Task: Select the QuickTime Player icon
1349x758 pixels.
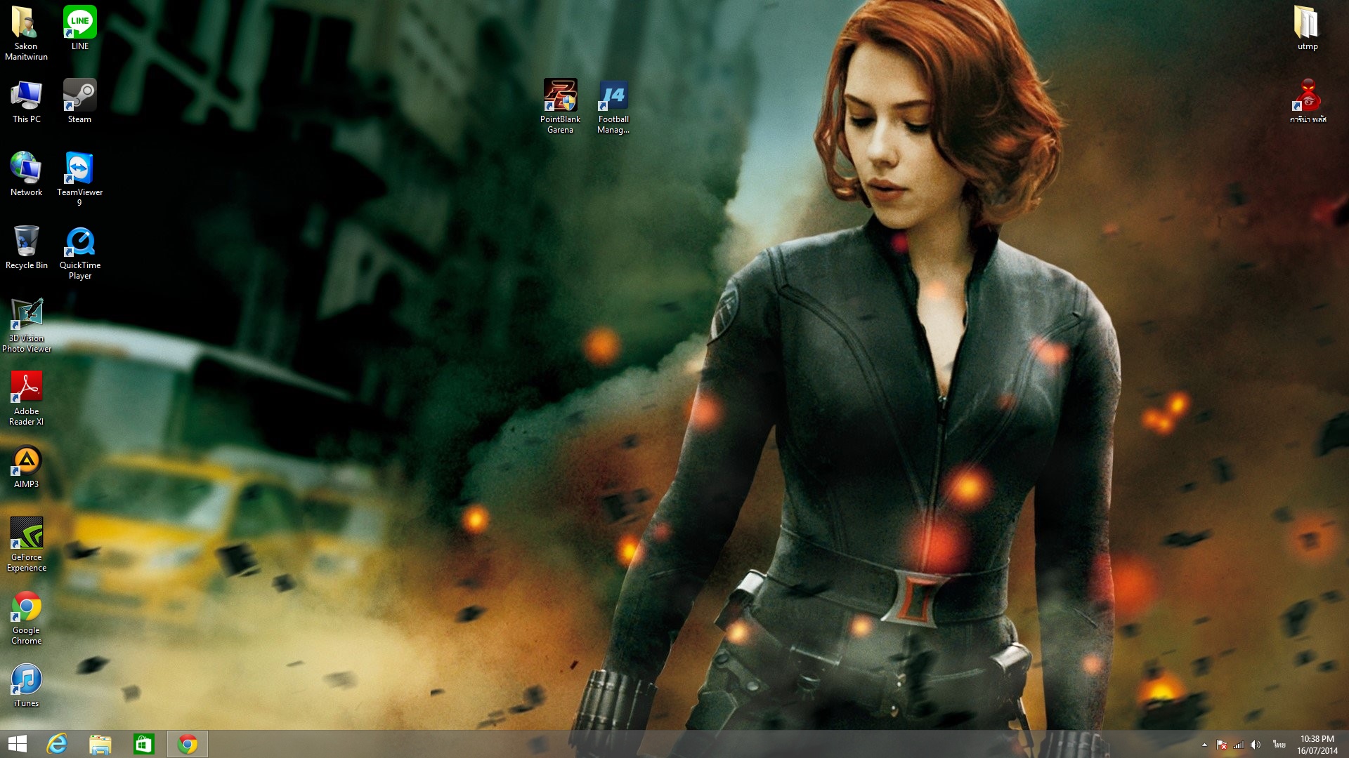Action: coord(79,242)
